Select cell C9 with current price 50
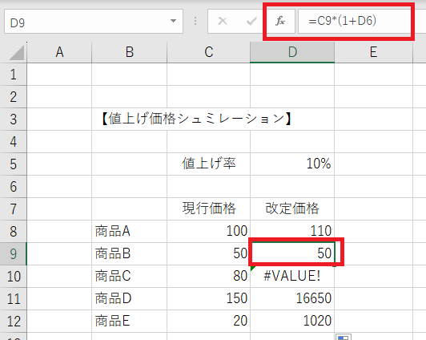The image size is (426, 340). pyautogui.click(x=209, y=253)
